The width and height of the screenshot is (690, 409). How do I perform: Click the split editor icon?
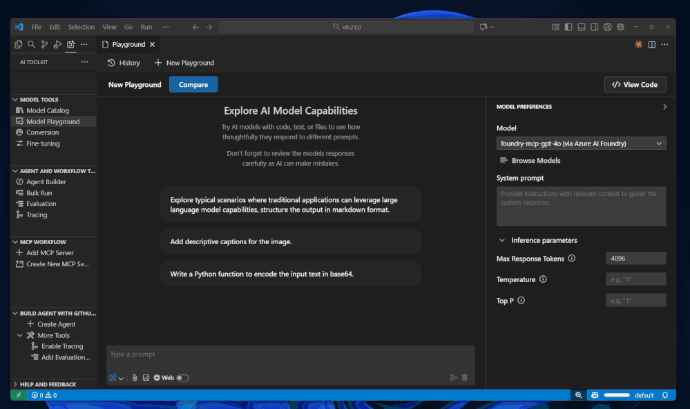[x=652, y=44]
